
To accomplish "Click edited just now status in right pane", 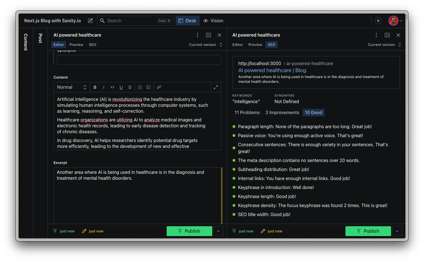I will 272,231.
